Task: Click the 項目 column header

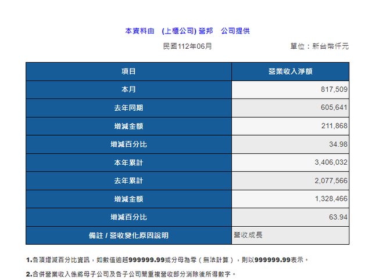Action: 128,71
